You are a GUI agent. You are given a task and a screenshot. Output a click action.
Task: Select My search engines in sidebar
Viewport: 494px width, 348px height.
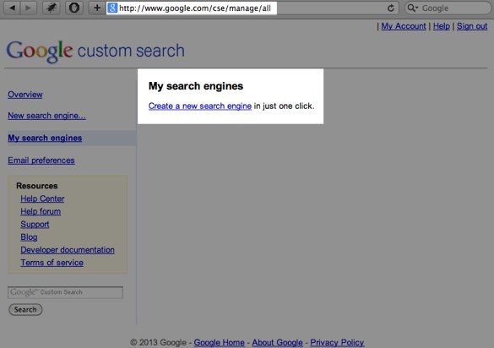click(45, 138)
